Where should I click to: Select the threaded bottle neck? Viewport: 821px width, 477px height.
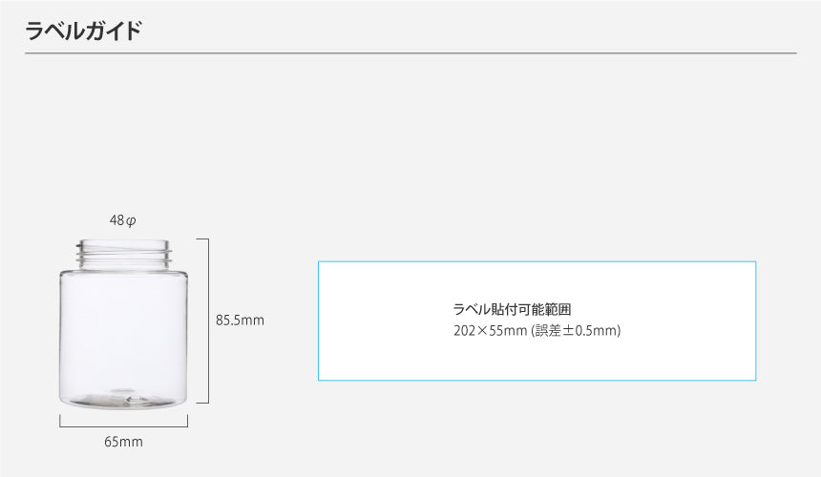[x=124, y=252]
